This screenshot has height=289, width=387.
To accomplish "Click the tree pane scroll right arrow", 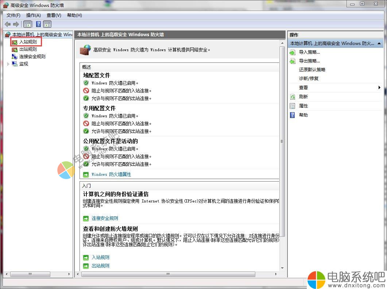I will point(69,274).
